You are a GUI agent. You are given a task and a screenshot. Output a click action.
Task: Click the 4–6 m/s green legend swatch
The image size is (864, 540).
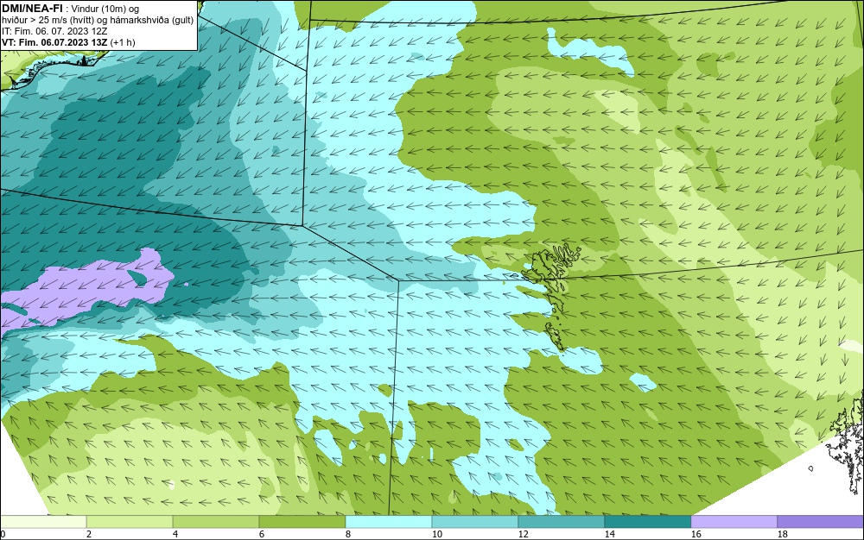click(x=216, y=522)
